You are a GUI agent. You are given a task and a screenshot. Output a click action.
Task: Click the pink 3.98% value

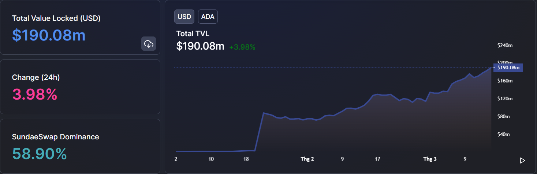(35, 94)
